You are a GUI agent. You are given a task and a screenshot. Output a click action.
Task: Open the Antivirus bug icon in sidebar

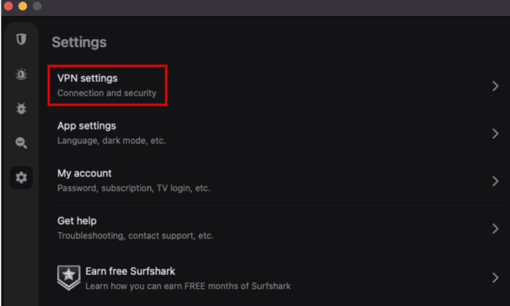pos(21,109)
